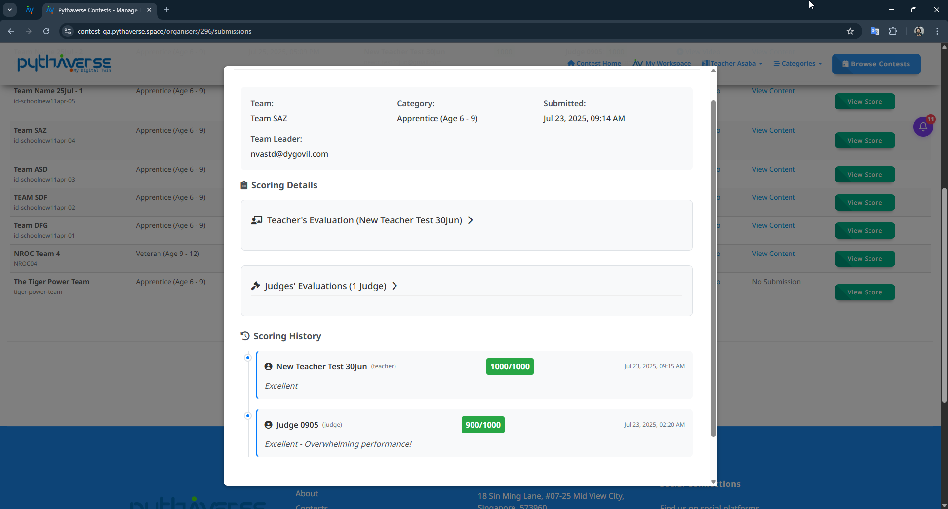948x509 pixels.
Task: Go back to previous page
Action: (11, 31)
